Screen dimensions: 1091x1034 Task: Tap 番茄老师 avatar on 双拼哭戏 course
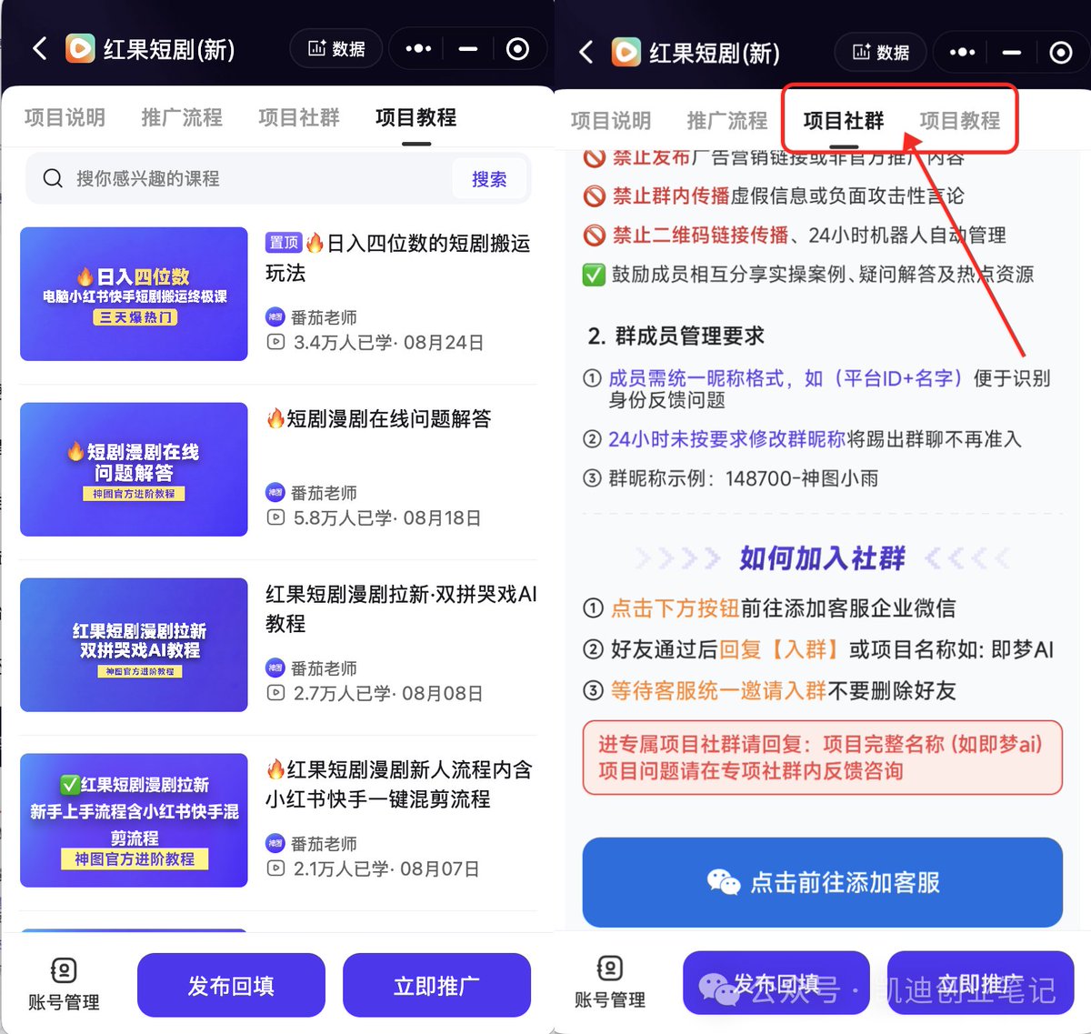click(275, 668)
